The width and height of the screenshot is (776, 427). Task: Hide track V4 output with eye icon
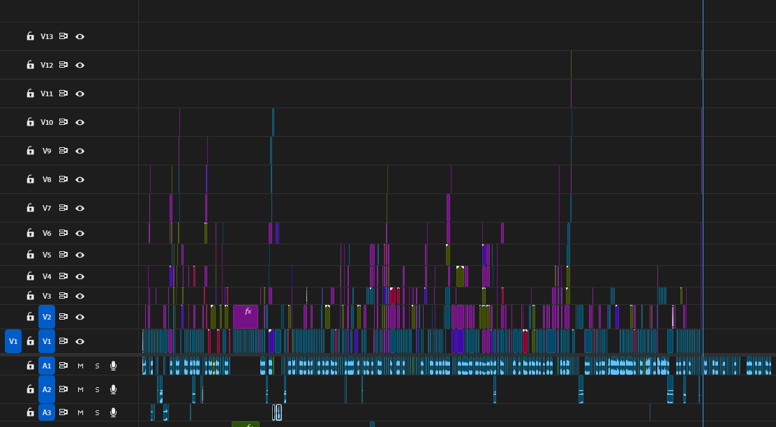point(80,276)
